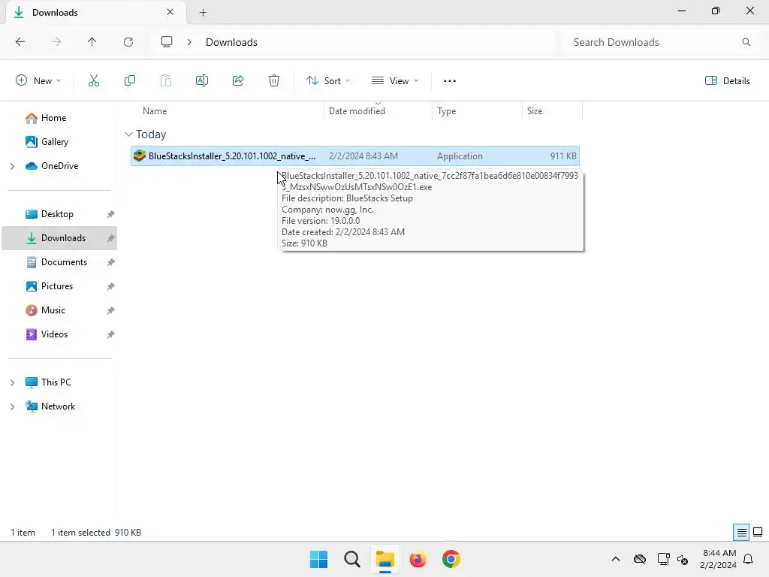Launch Firefox from the taskbar
This screenshot has height=577, width=769.
(418, 559)
